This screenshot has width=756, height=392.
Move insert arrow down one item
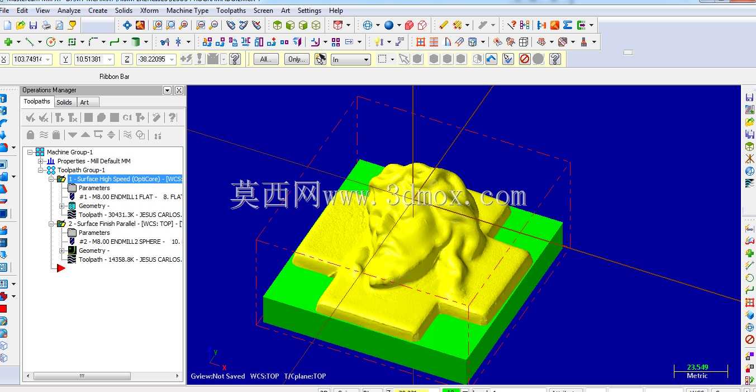[x=73, y=135]
